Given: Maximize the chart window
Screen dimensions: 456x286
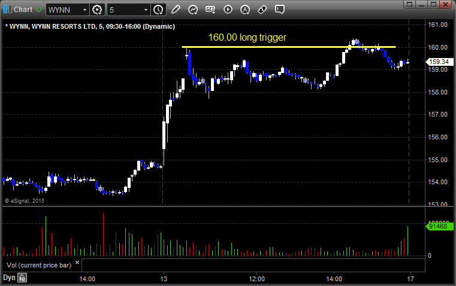Looking at the screenshot, I should pos(433,4).
